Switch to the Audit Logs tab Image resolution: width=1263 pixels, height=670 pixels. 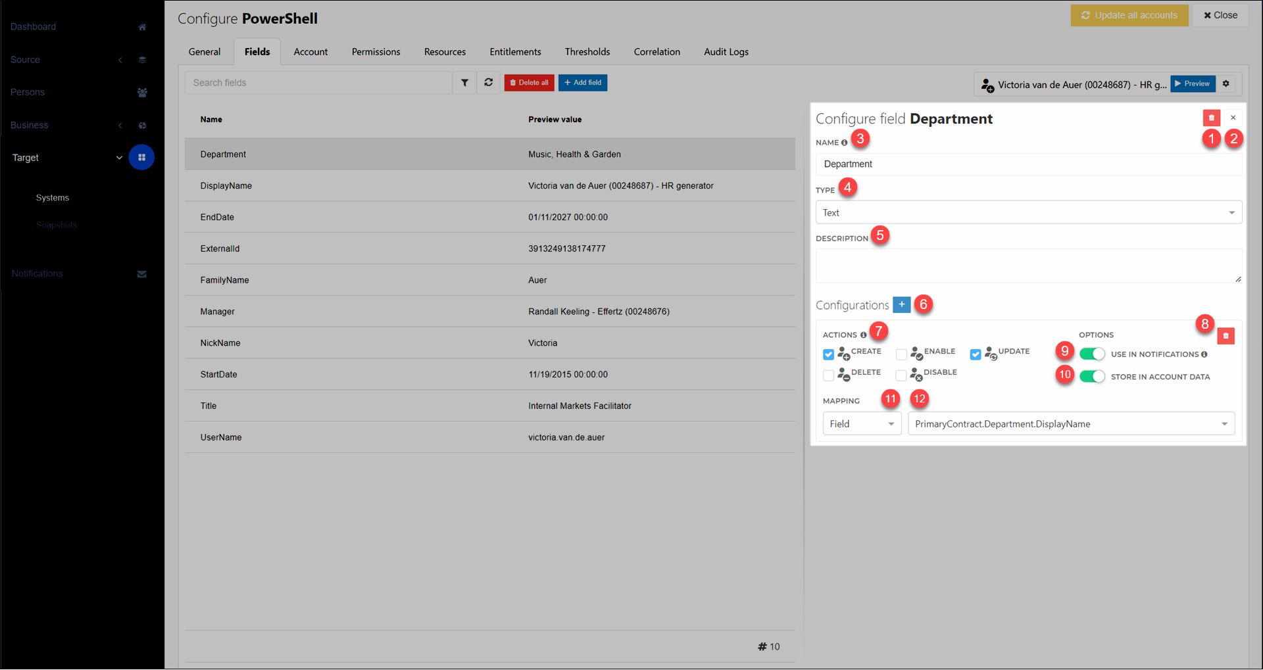pyautogui.click(x=726, y=52)
